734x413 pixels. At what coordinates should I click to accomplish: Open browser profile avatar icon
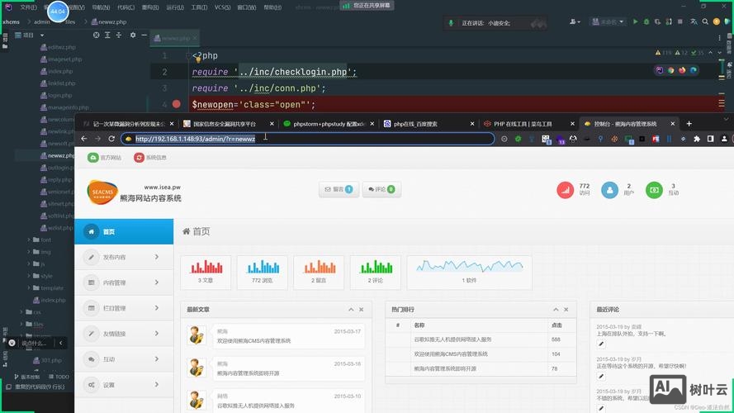(724, 139)
